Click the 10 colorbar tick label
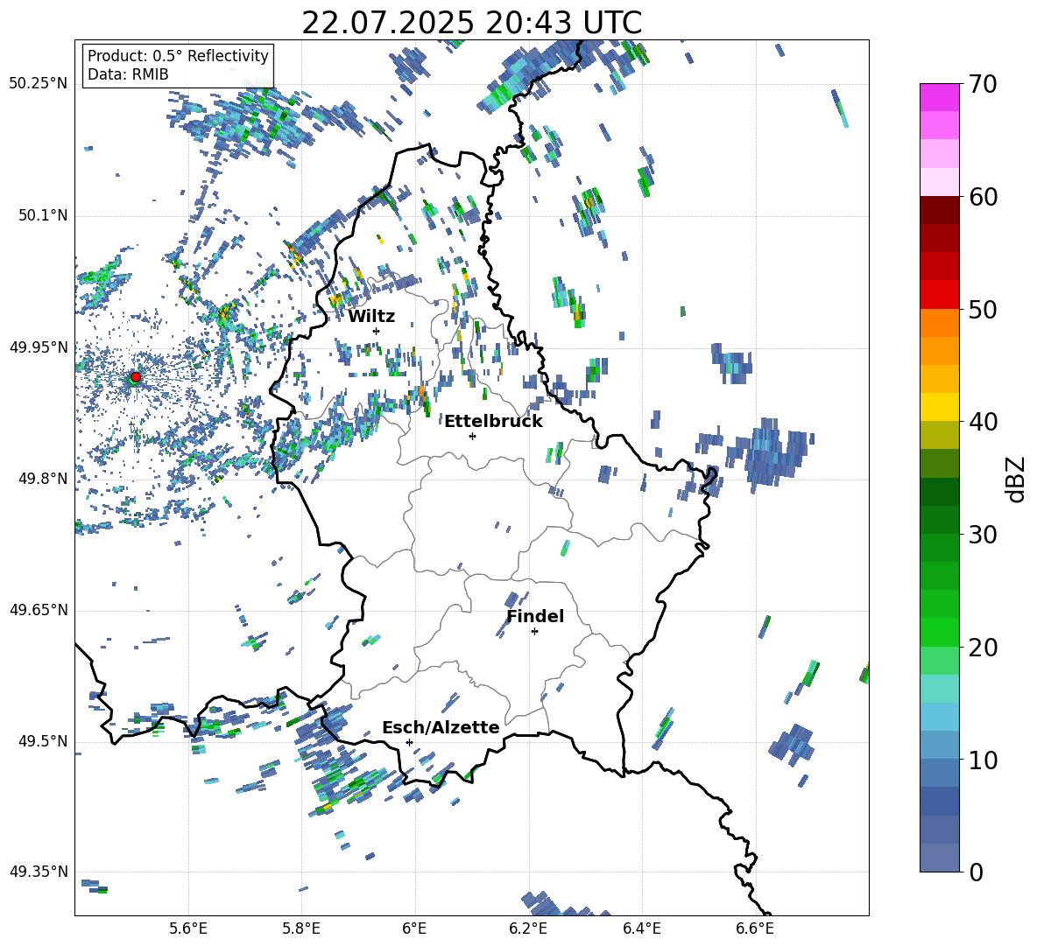1037x946 pixels. coord(983,760)
